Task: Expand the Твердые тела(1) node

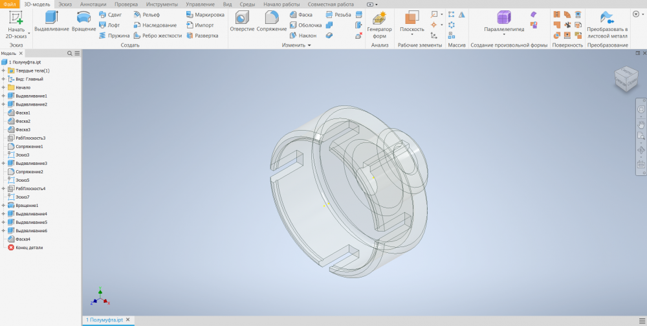Action: (3, 71)
